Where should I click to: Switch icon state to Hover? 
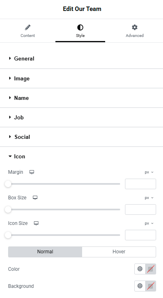point(119,252)
